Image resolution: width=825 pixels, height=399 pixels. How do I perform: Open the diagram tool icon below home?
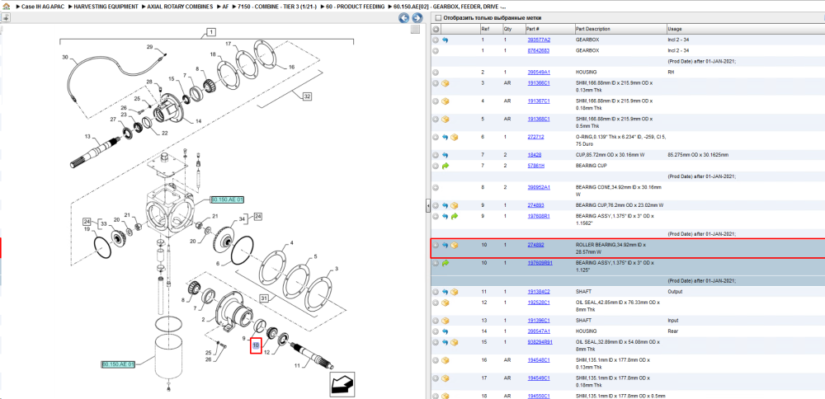tap(6, 18)
